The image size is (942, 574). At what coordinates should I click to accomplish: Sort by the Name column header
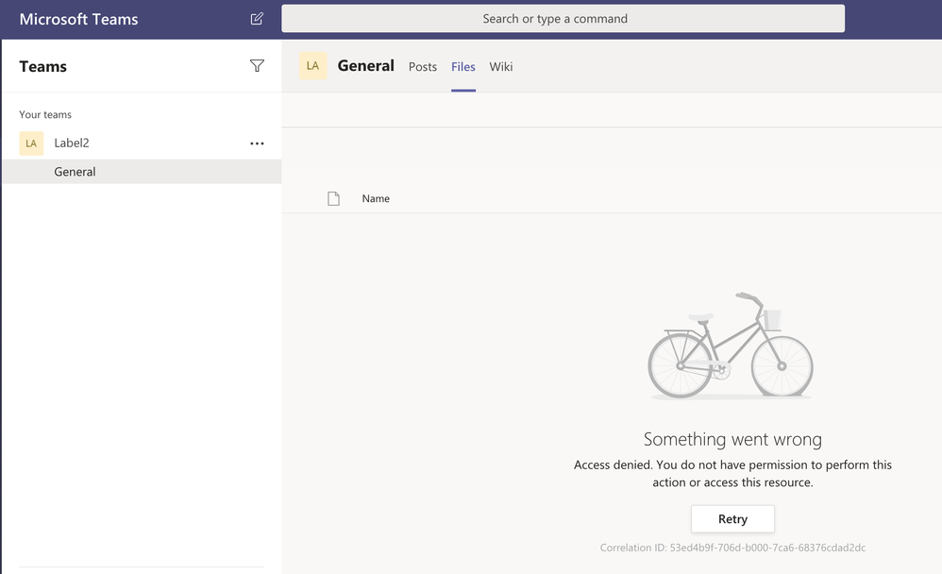(x=376, y=199)
